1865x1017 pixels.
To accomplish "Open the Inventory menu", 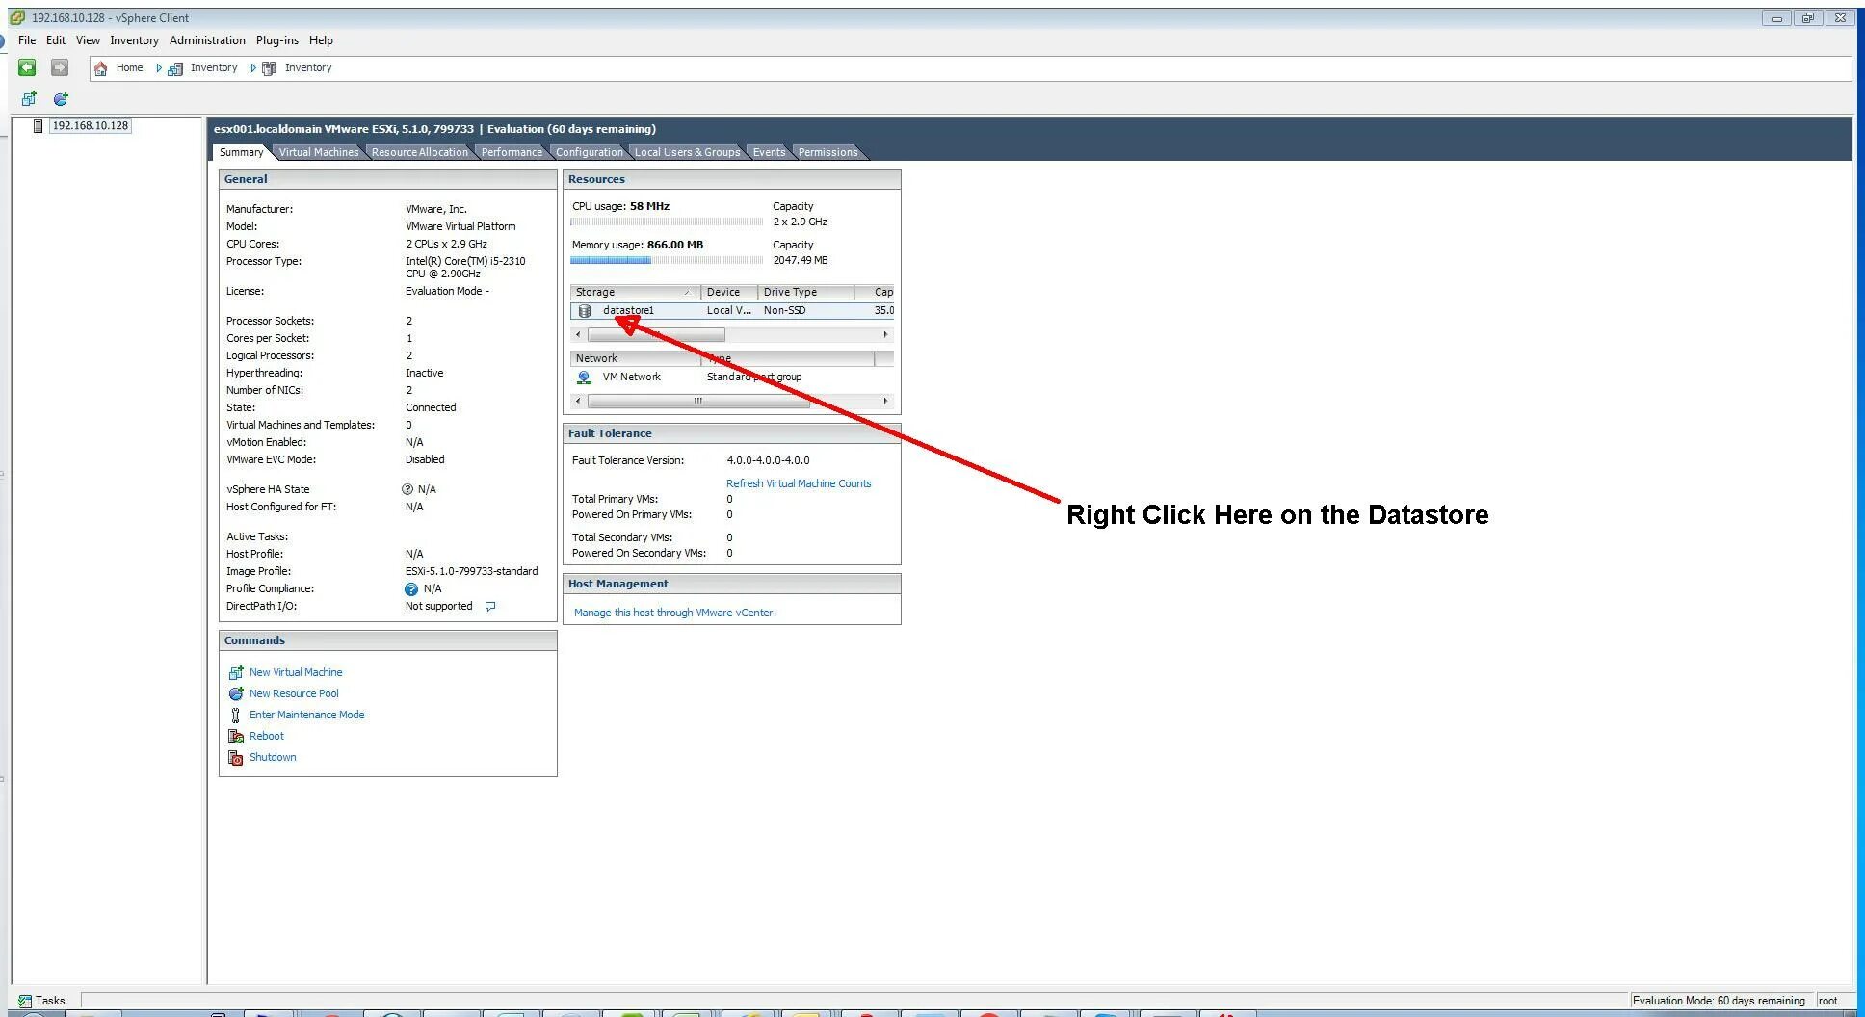I will point(134,40).
